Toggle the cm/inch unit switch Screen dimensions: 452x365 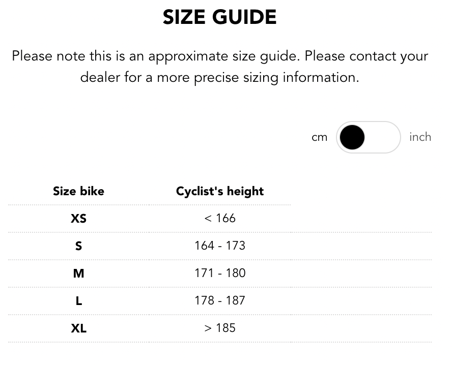(369, 137)
